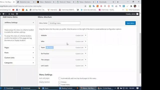Click the microphone icon in system tray
The image size is (160, 90).
118,88
